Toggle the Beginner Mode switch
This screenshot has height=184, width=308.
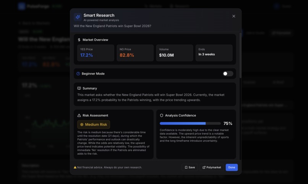(228, 74)
